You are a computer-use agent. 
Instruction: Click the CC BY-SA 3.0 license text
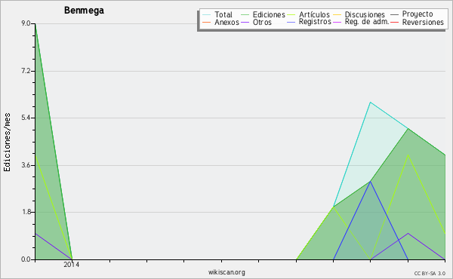(x=430, y=274)
